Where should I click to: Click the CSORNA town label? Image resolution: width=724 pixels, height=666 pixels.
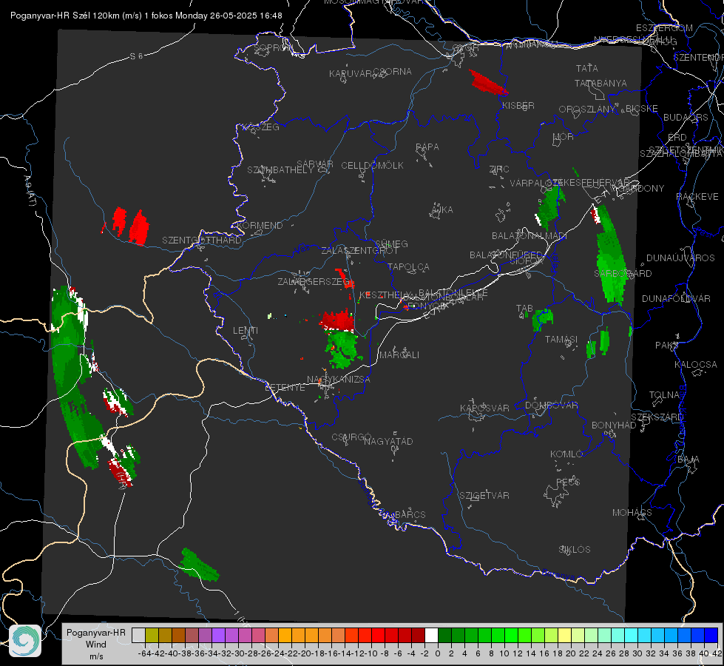[x=393, y=72]
